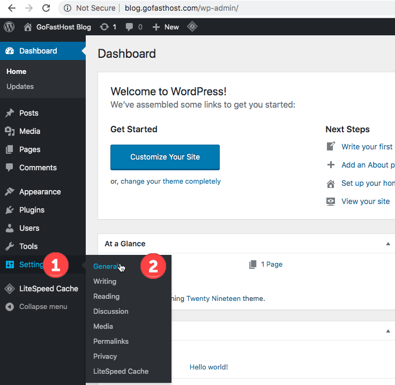Click the monitor icon by View your site
Image resolution: width=395 pixels, height=385 pixels.
tap(331, 201)
